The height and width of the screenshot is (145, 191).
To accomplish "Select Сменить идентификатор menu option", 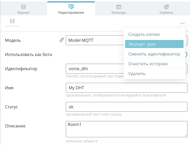I will [154, 54].
